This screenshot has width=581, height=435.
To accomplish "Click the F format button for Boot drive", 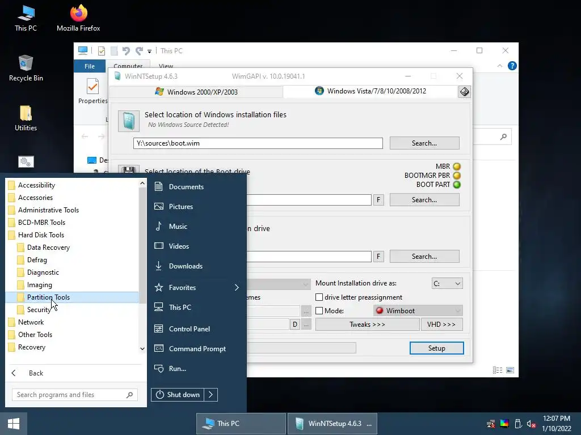I will click(378, 200).
